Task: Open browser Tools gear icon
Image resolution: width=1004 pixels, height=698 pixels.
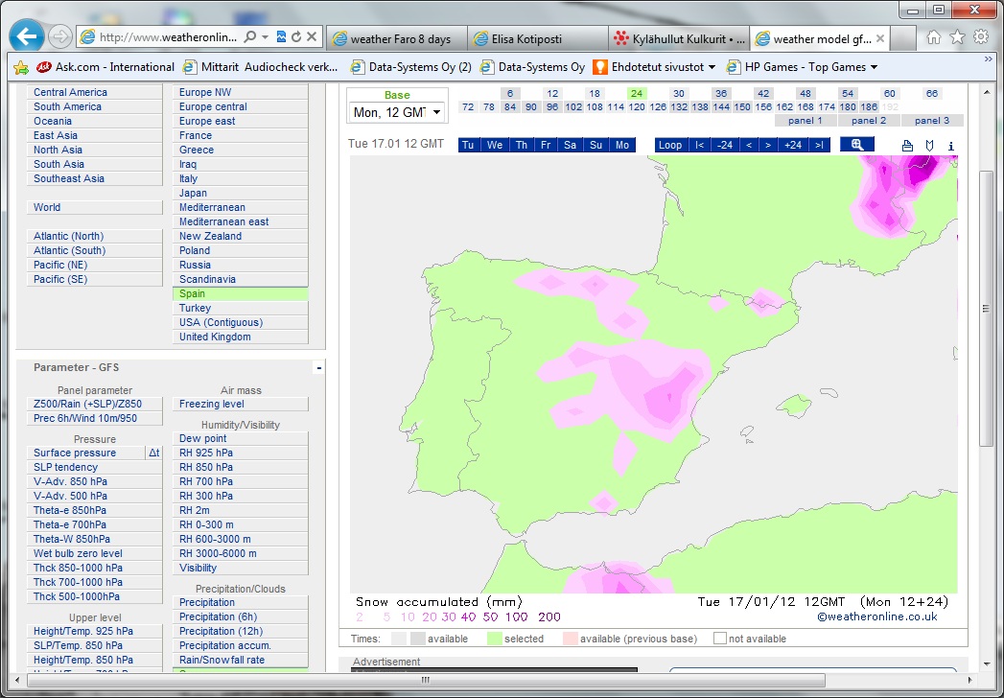Action: point(981,37)
